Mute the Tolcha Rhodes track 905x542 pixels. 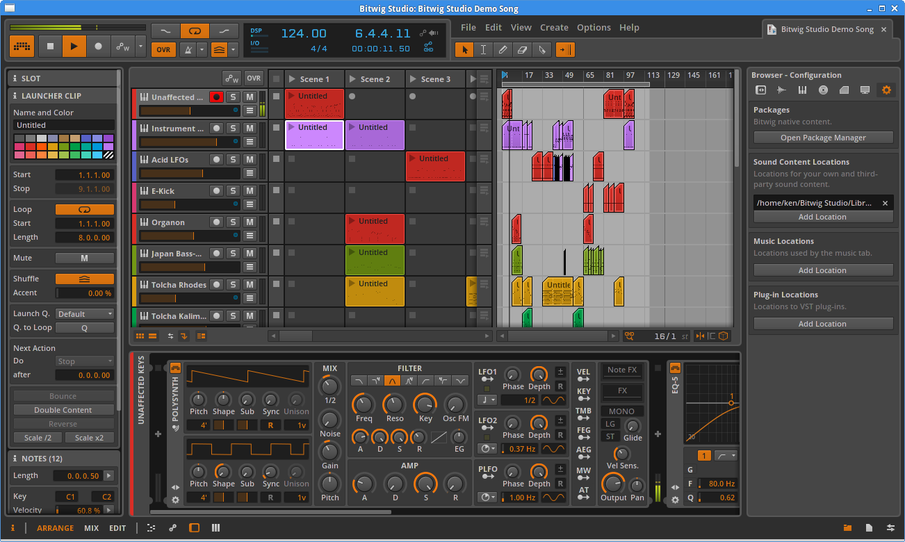[250, 285]
